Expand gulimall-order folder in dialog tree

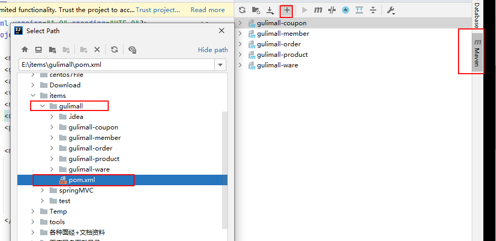52,148
